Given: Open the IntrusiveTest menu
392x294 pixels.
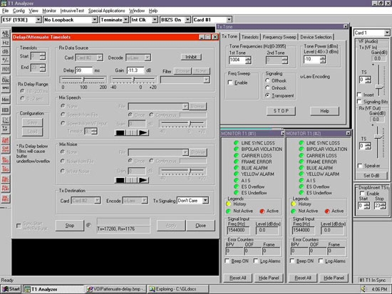Looking at the screenshot, I should tap(72, 11).
